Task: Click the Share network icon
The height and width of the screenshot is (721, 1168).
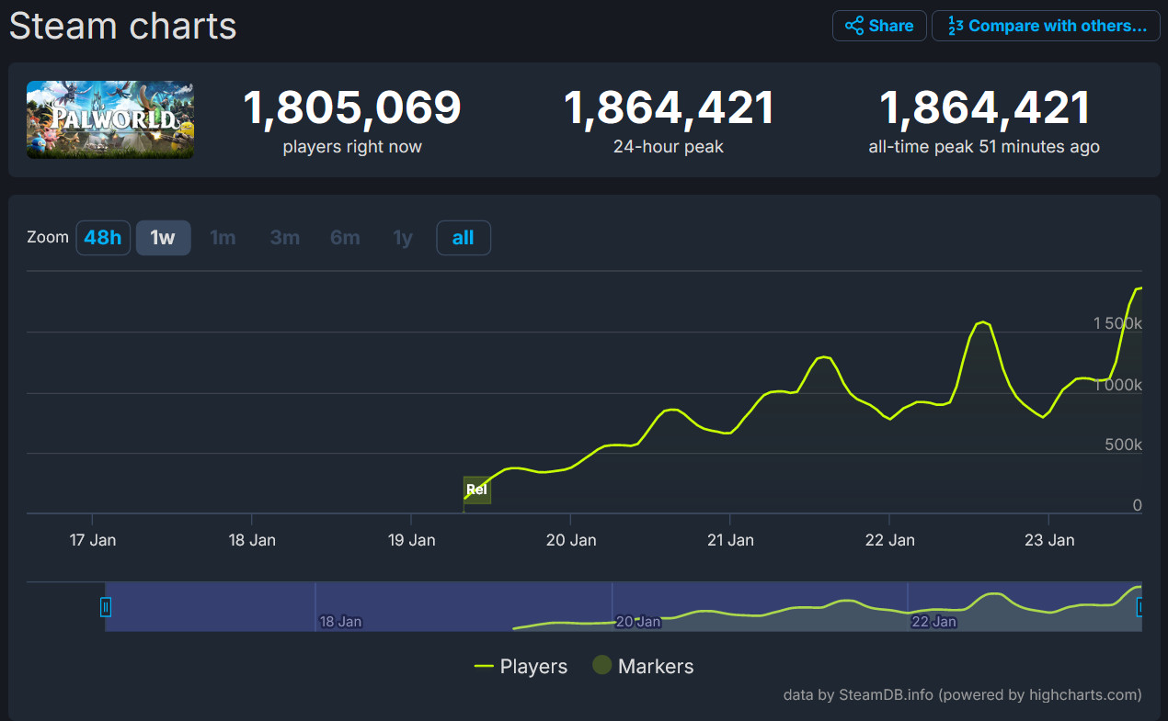Action: click(x=854, y=26)
